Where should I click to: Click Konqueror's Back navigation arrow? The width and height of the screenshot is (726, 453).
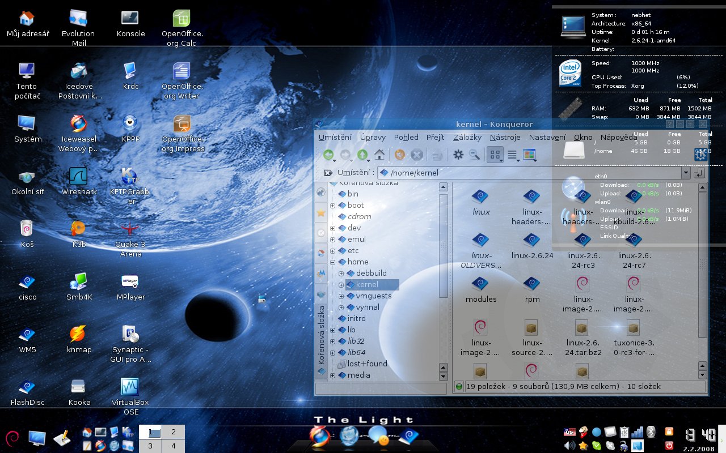[x=328, y=155]
